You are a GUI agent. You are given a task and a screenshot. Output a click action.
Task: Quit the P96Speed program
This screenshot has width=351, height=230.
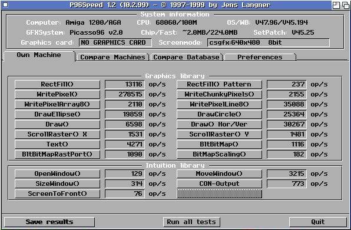pos(318,222)
